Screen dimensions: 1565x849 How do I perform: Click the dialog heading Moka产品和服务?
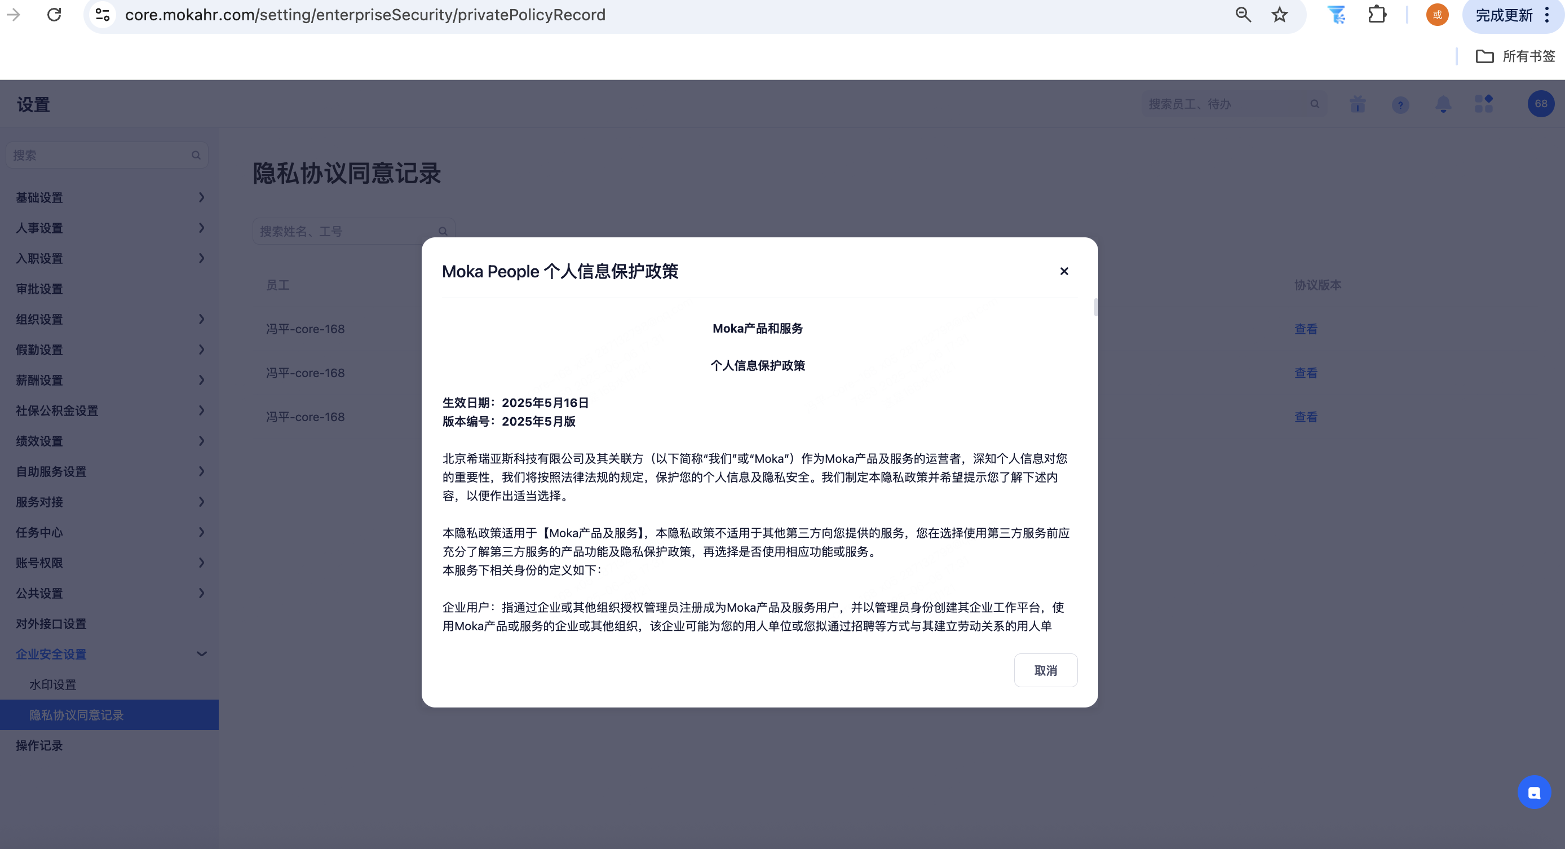[x=758, y=328]
